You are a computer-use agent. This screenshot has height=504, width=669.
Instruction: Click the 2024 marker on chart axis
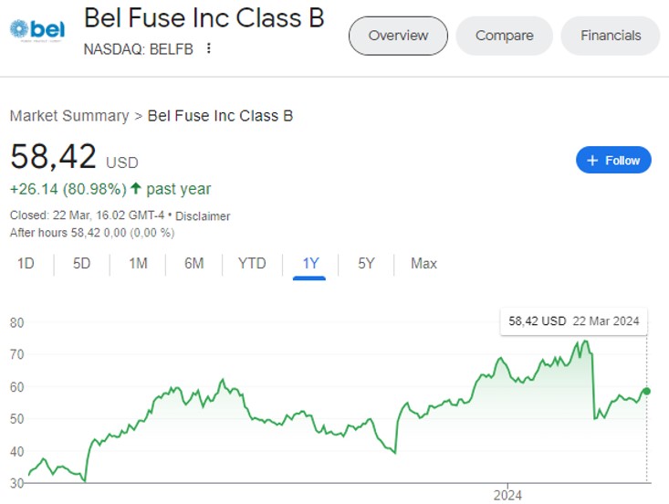[x=507, y=495]
